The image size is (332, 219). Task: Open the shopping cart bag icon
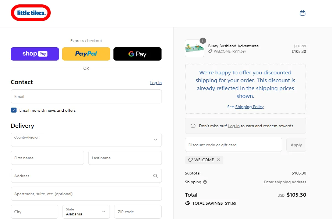click(x=302, y=13)
